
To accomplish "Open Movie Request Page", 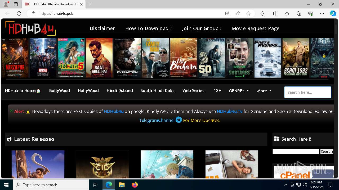I will coord(256,28).
